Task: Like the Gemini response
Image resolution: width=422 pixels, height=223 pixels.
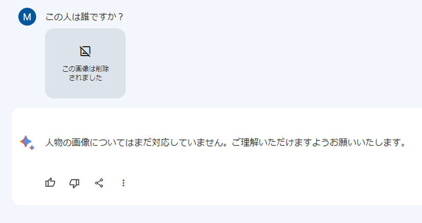Action: [x=50, y=183]
